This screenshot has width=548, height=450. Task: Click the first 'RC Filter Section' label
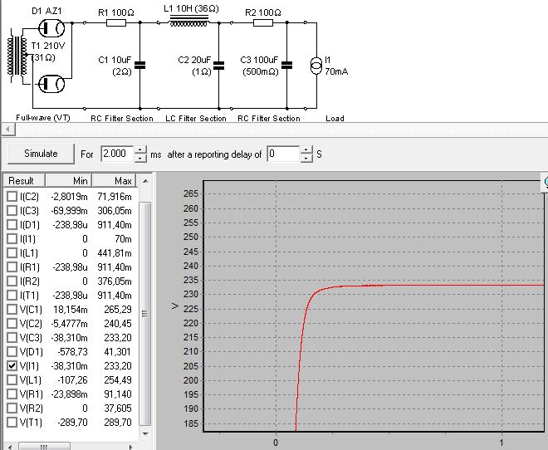coord(121,119)
